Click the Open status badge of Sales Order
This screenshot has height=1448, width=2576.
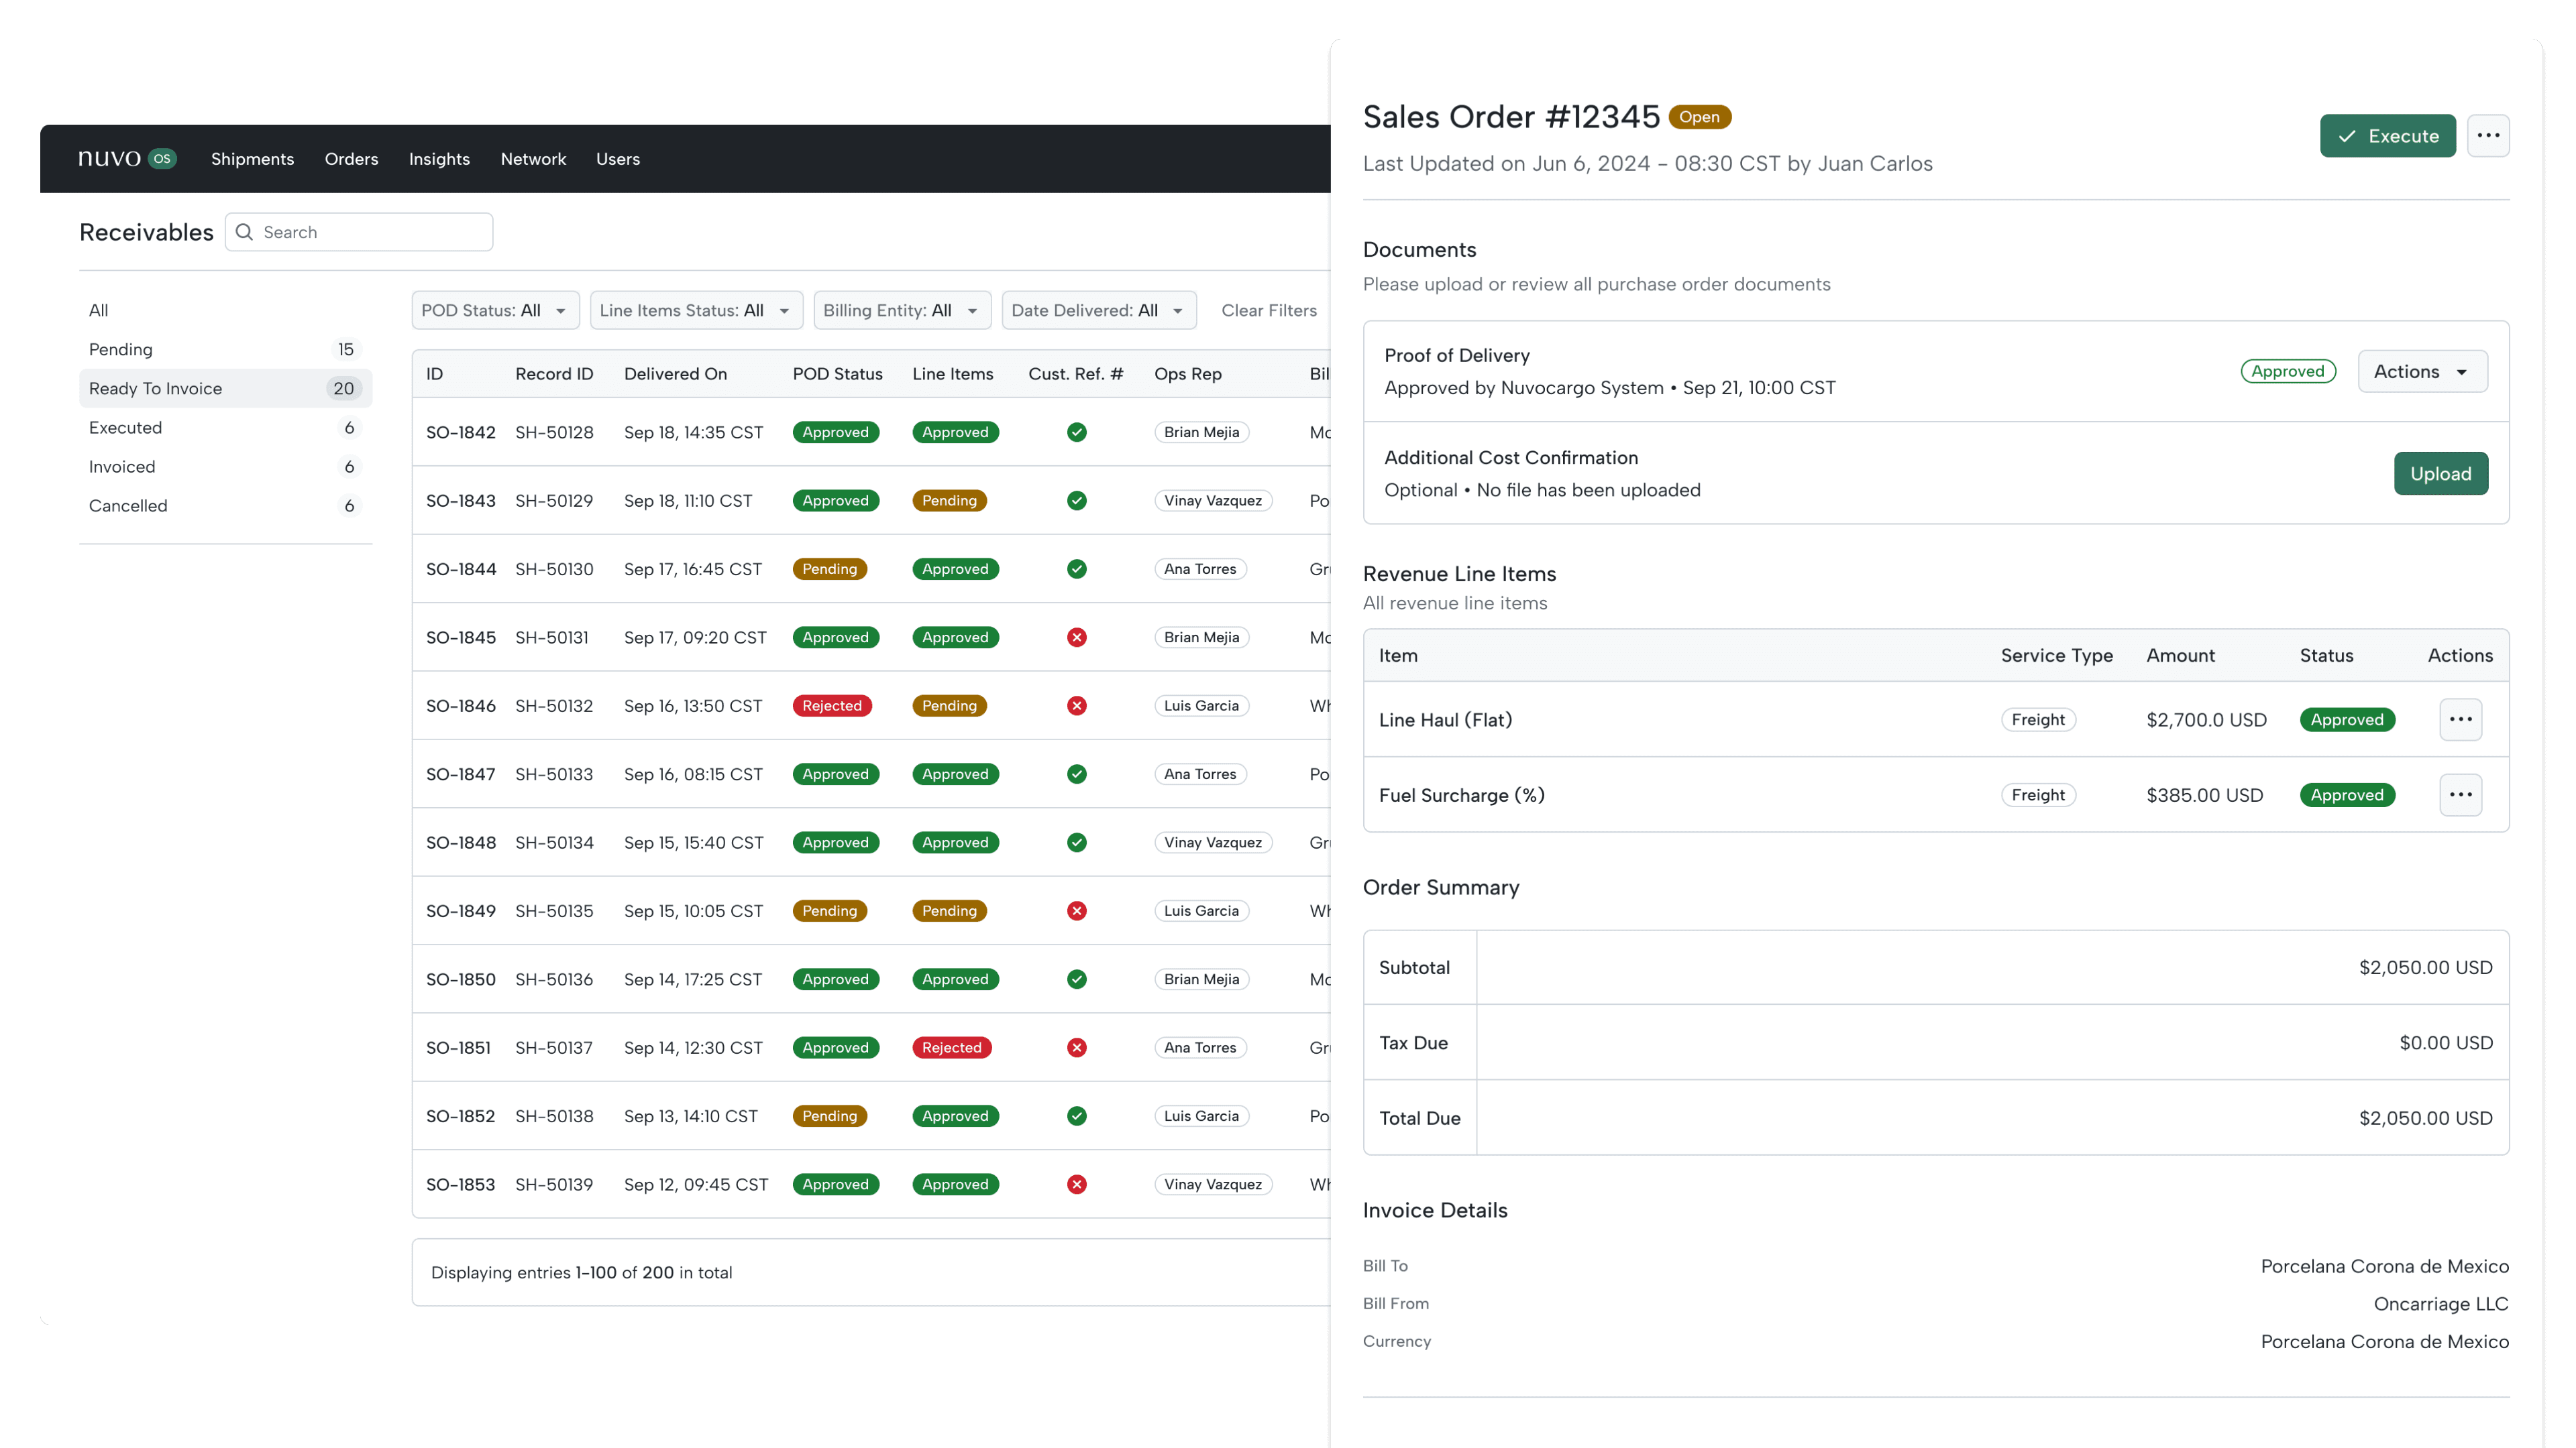(x=1699, y=117)
